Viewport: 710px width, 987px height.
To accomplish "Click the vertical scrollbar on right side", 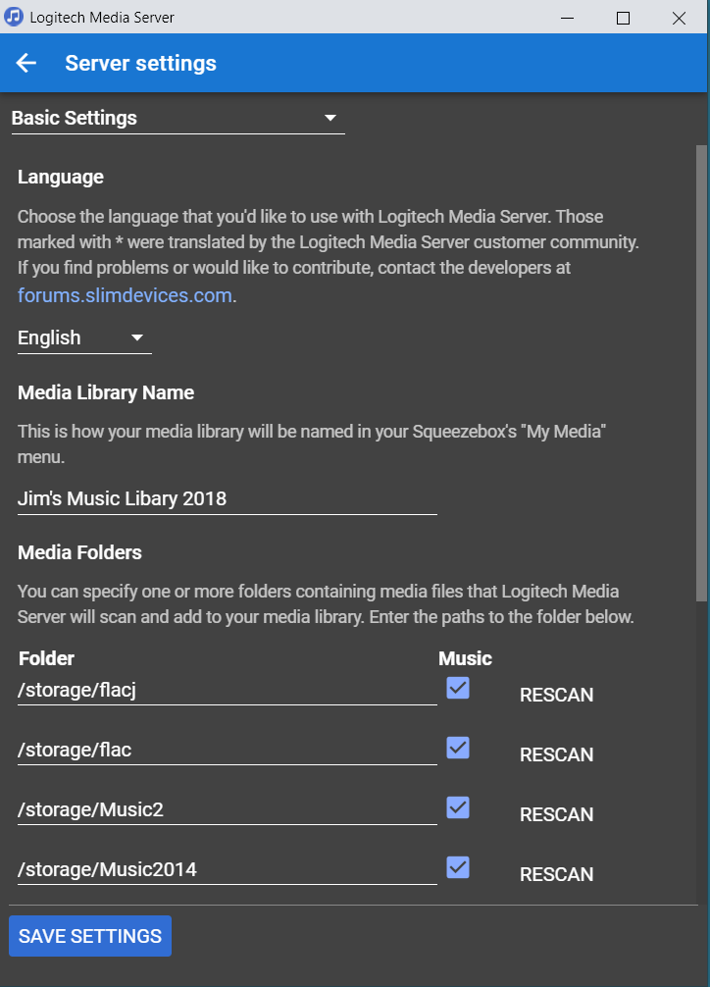I will pos(701,373).
